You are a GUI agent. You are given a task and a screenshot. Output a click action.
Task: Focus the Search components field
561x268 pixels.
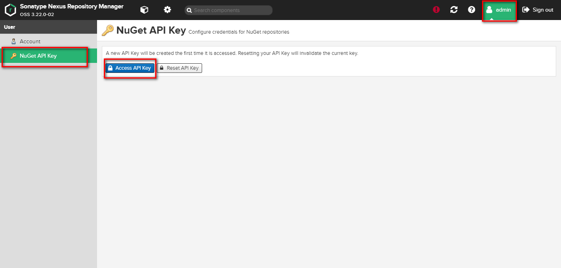pos(228,10)
